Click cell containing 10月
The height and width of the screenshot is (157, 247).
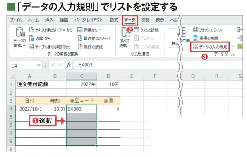point(108,84)
